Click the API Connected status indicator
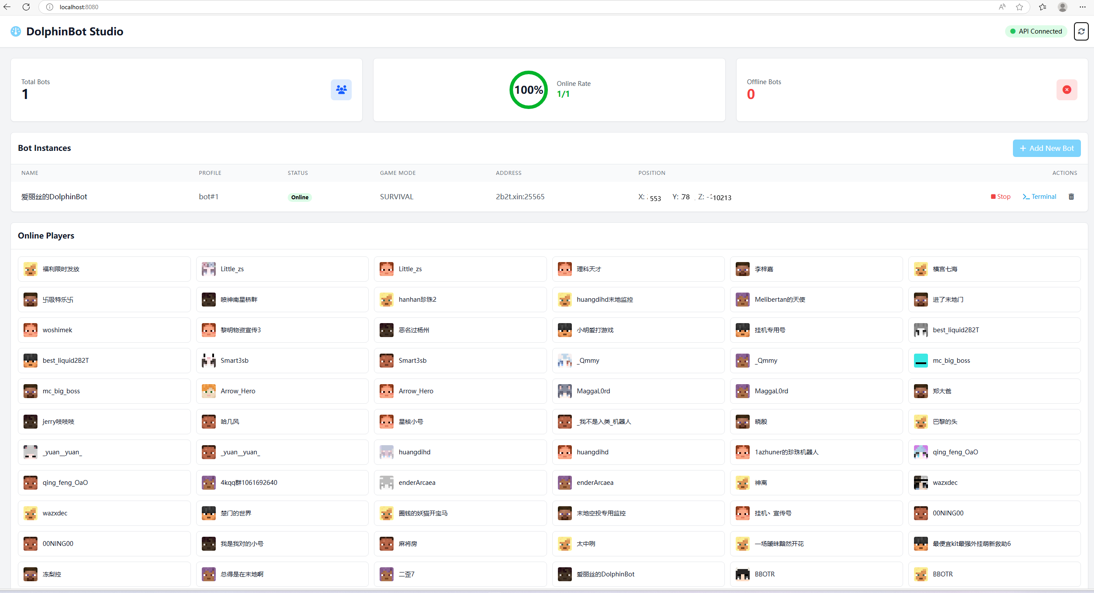Screen dimensions: 1094x593 1036,31
